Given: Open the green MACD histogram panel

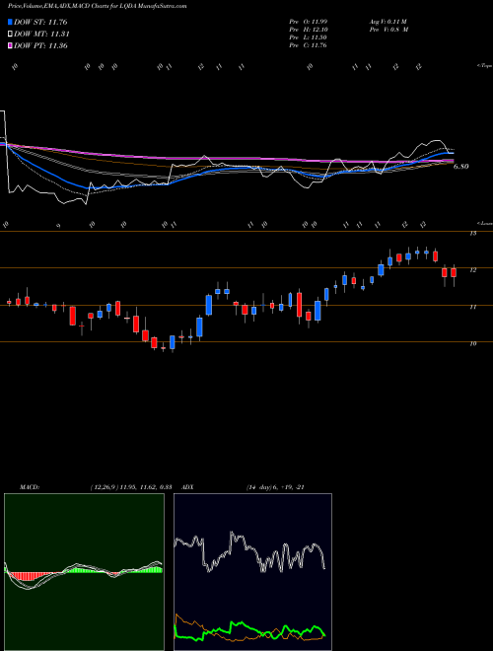Looking at the screenshot, I should pyautogui.click(x=84, y=572).
